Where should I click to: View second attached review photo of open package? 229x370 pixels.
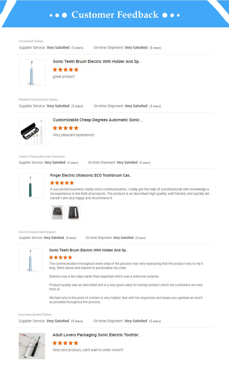73,212
